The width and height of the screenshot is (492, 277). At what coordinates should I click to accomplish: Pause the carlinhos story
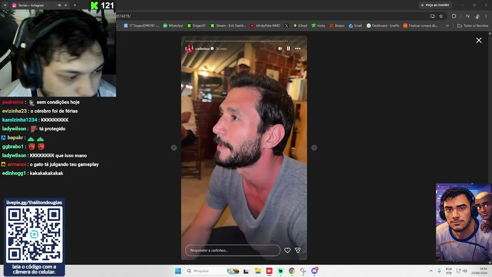pos(288,48)
